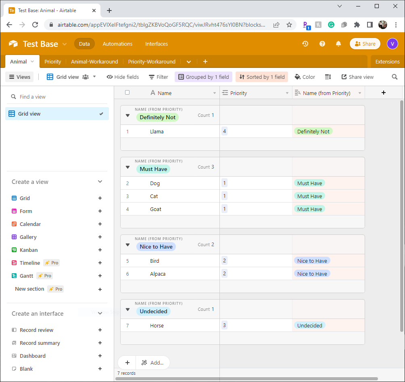Open the Automations tab

[117, 44]
